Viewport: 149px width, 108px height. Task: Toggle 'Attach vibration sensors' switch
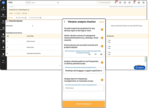pyautogui.click(x=102, y=38)
